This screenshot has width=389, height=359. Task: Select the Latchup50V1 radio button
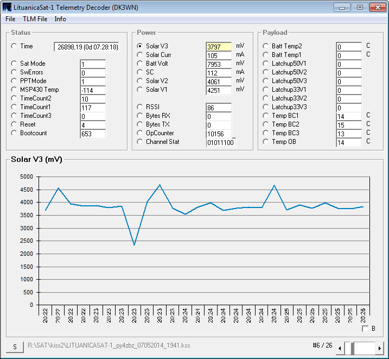[x=265, y=64]
